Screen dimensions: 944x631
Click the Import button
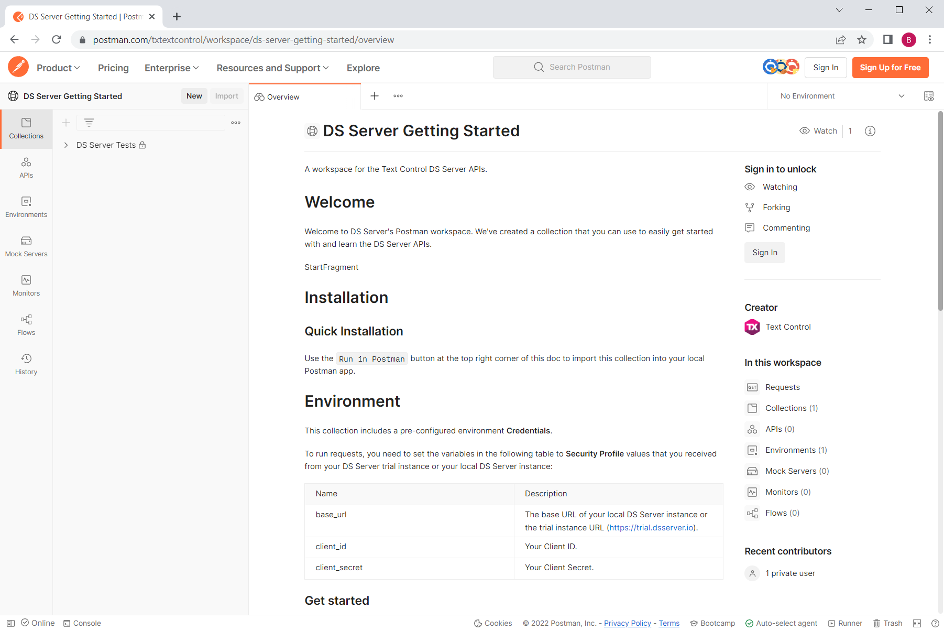coord(226,96)
